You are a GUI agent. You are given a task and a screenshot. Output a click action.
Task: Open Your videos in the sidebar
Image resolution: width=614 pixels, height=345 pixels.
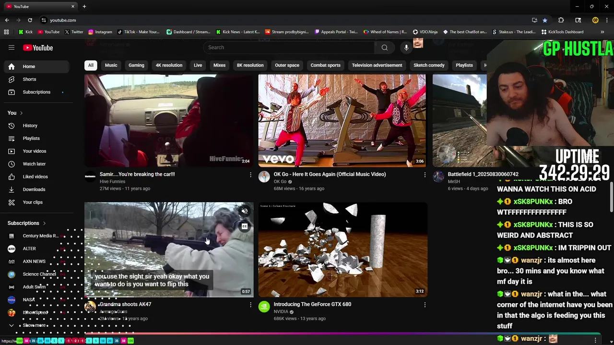coord(36,151)
